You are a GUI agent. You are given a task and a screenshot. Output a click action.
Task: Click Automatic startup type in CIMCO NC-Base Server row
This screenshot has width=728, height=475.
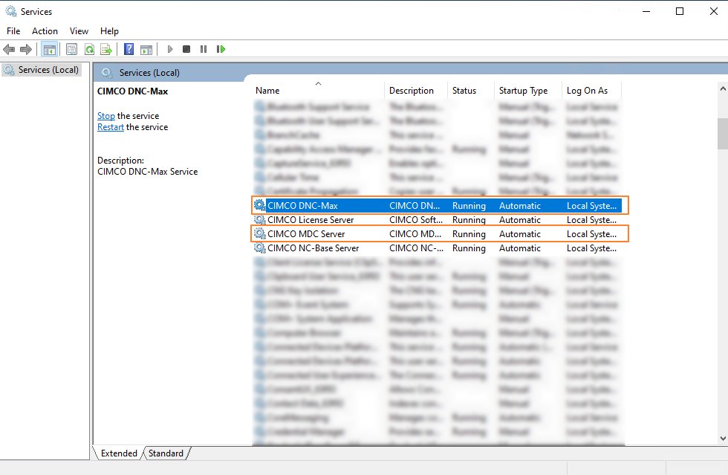(519, 248)
